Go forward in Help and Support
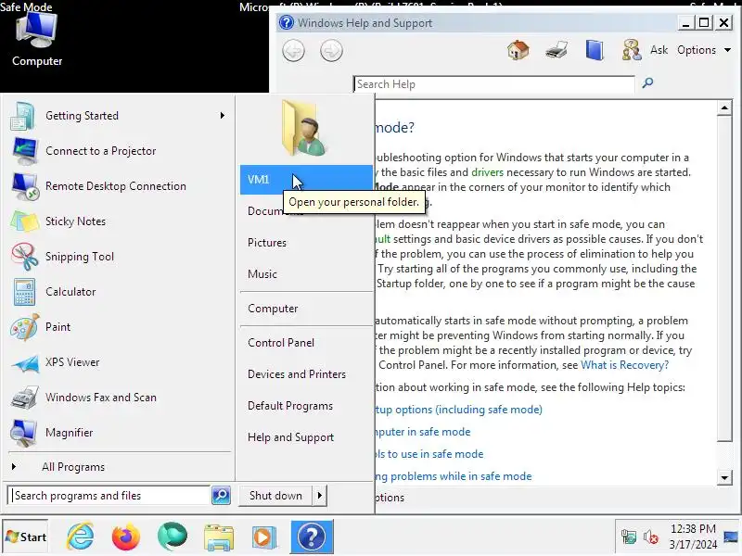Image resolution: width=742 pixels, height=556 pixels. tap(331, 51)
